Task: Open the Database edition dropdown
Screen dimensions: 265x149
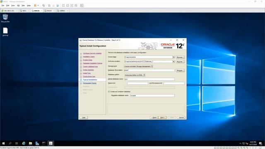Action: (x=135, y=75)
